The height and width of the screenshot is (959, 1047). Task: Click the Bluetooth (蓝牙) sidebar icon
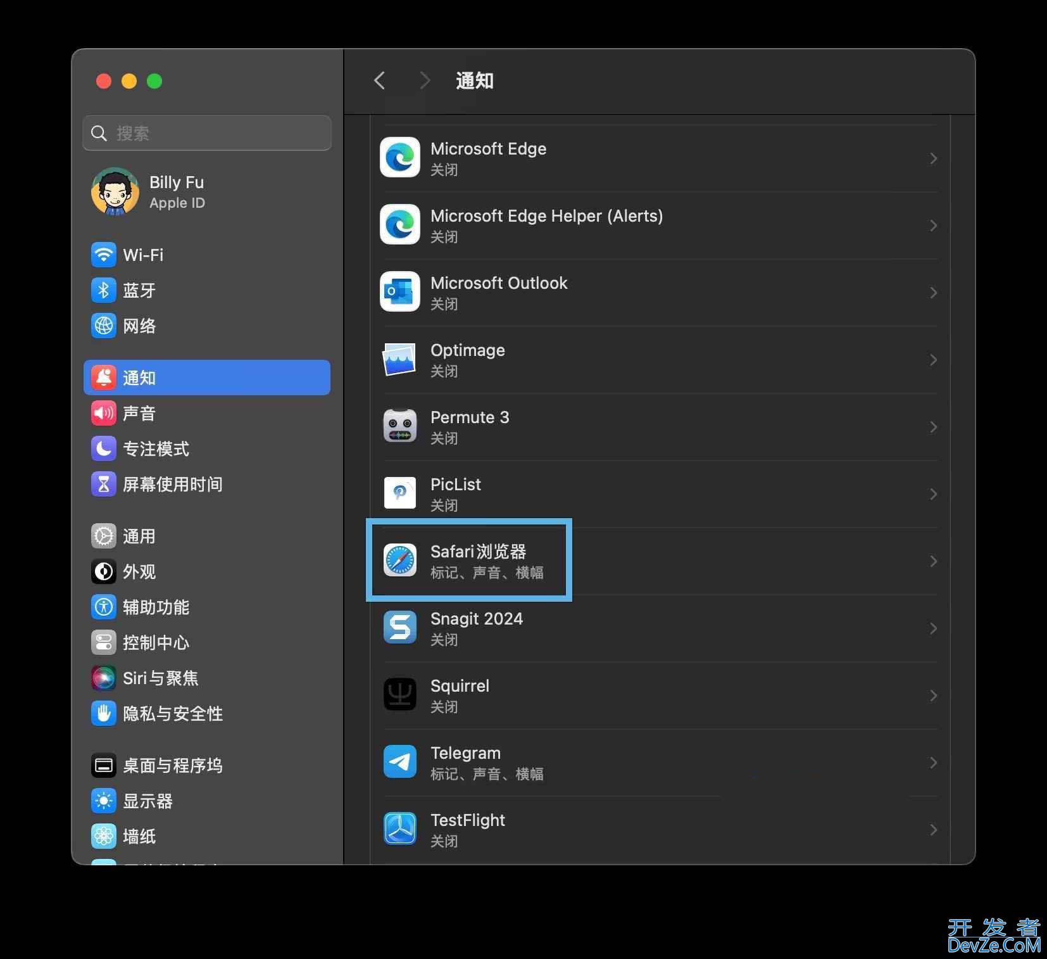tap(104, 290)
